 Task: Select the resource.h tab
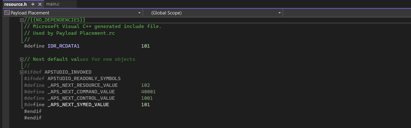pos(15,4)
